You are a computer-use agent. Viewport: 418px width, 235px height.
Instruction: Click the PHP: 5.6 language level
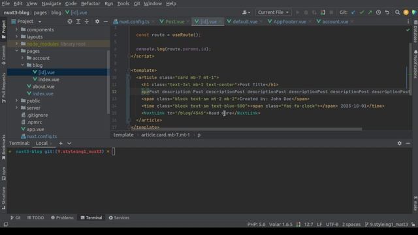[x=256, y=225]
